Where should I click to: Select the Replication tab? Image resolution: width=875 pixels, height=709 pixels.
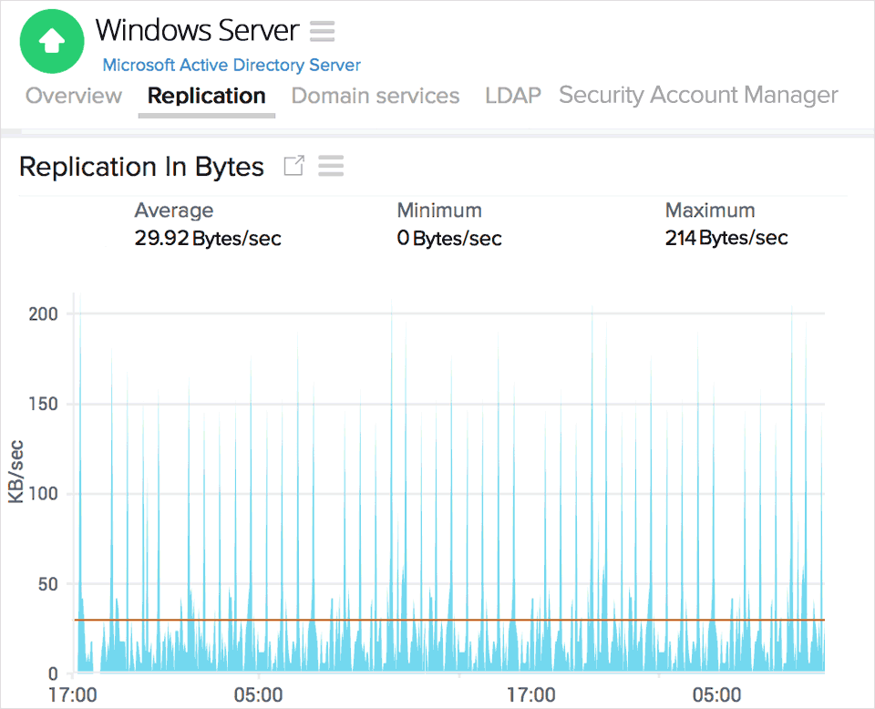[x=206, y=95]
